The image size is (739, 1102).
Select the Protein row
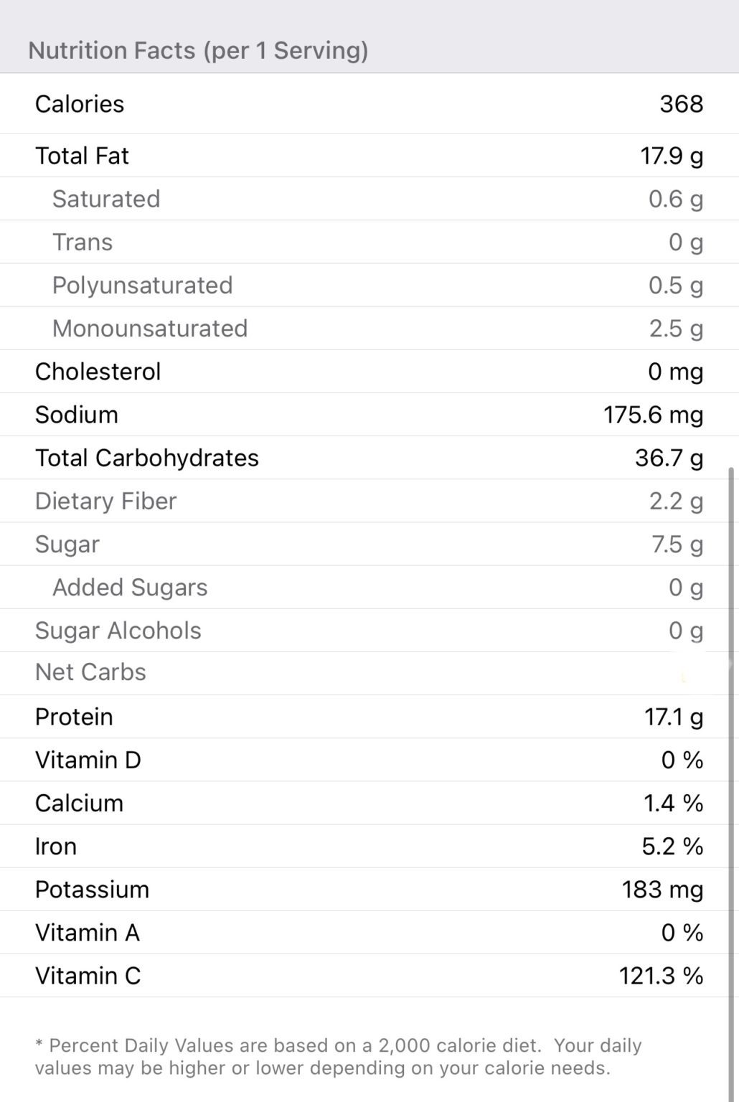click(x=369, y=717)
